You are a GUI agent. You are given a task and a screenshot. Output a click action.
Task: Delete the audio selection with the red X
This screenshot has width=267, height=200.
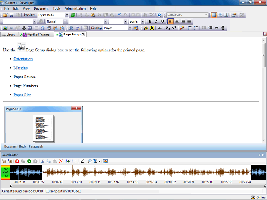point(60,161)
